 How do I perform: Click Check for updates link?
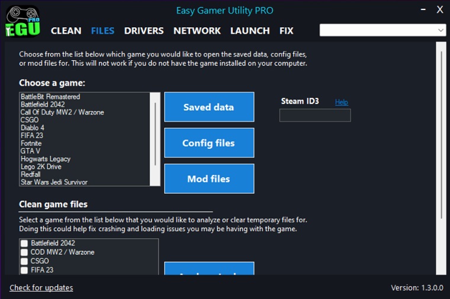coord(41,288)
